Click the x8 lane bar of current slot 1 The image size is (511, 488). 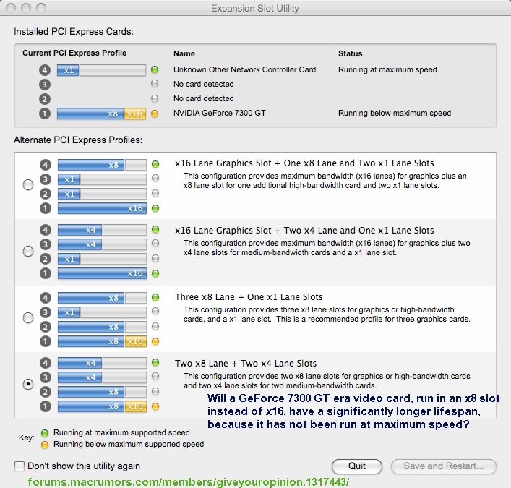[90, 114]
